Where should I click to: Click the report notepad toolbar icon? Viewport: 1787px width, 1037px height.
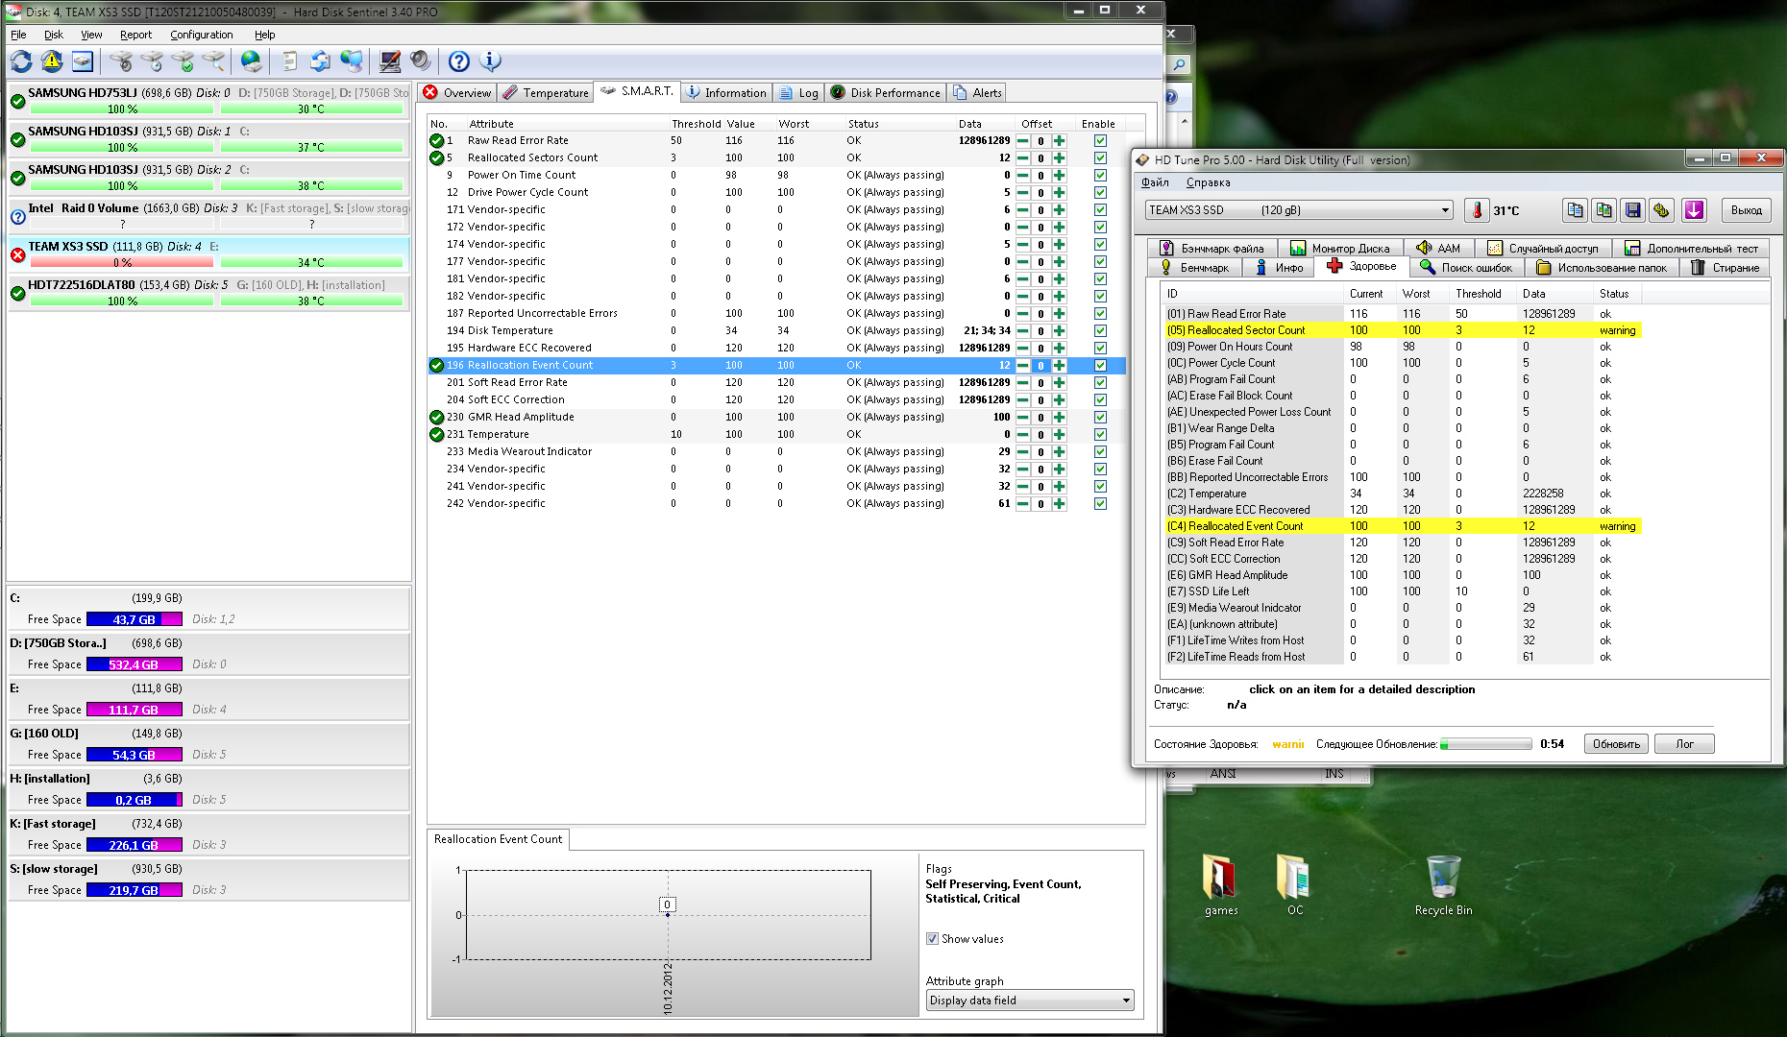(x=289, y=62)
